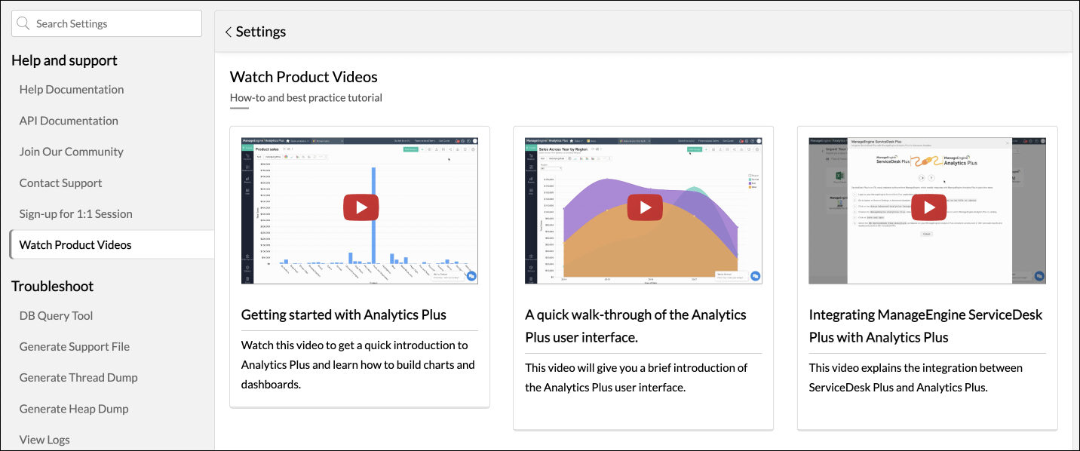The width and height of the screenshot is (1080, 451).
Task: Open the DB Query Tool
Action: 57,315
